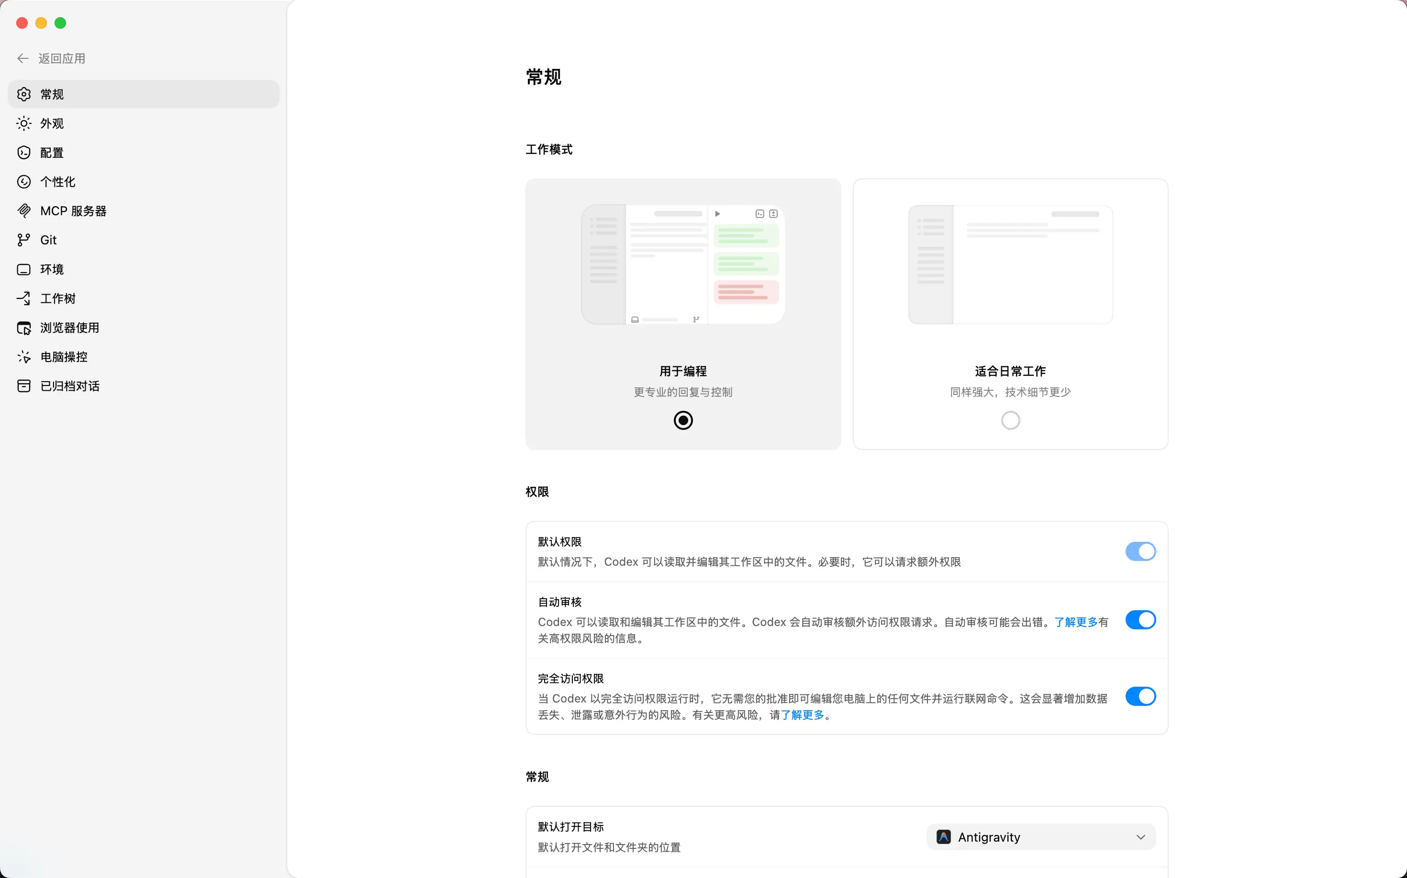This screenshot has width=1407, height=878.
Task: Click 了解更多 link under 完全访问权限
Action: click(x=802, y=715)
